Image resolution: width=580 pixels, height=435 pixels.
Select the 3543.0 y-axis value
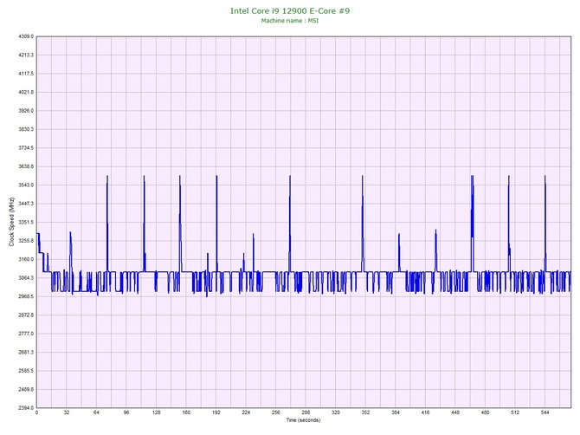click(26, 185)
